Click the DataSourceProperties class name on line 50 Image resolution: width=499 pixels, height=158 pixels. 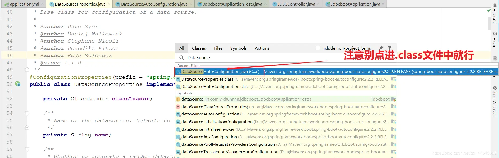(108, 84)
